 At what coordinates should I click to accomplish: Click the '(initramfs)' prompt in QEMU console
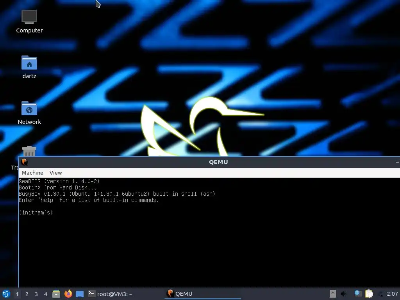pos(36,212)
